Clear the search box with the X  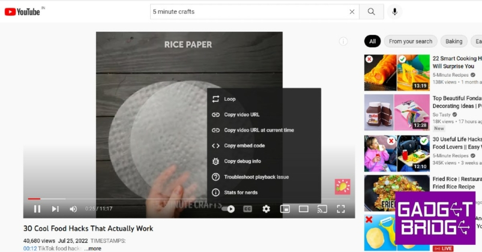(352, 11)
